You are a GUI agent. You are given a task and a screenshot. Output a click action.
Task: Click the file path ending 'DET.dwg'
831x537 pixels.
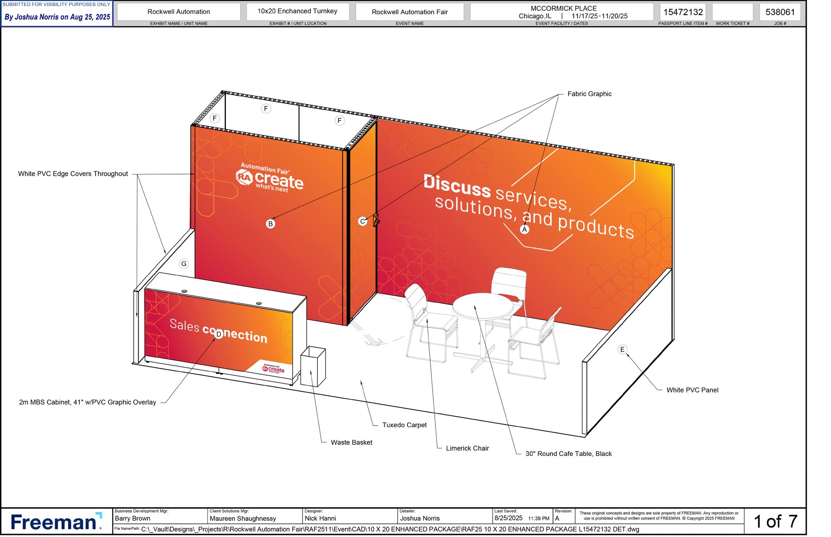[x=390, y=529]
